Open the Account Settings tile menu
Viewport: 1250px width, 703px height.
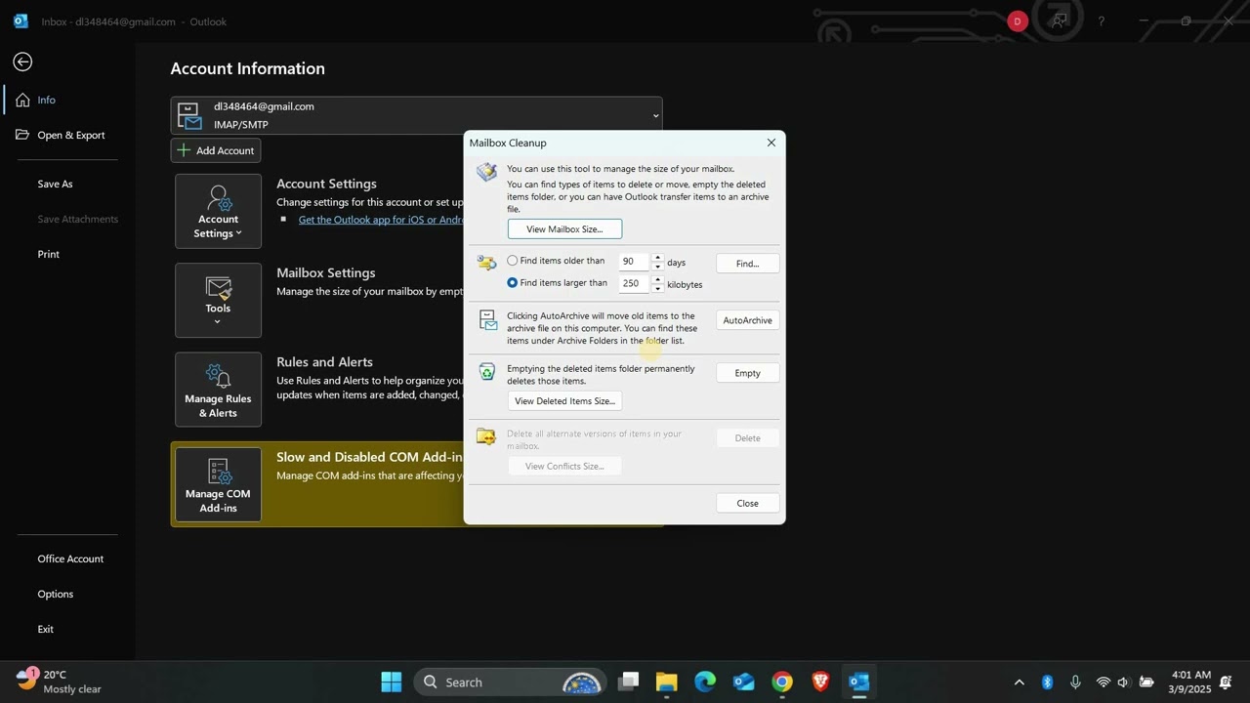click(218, 211)
